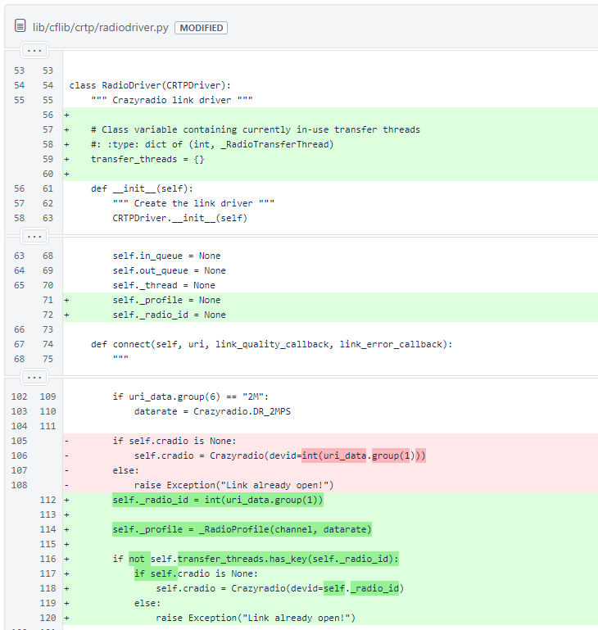Click old line number 108 with removed raise Exception
This screenshot has width=598, height=630.
tap(18, 485)
